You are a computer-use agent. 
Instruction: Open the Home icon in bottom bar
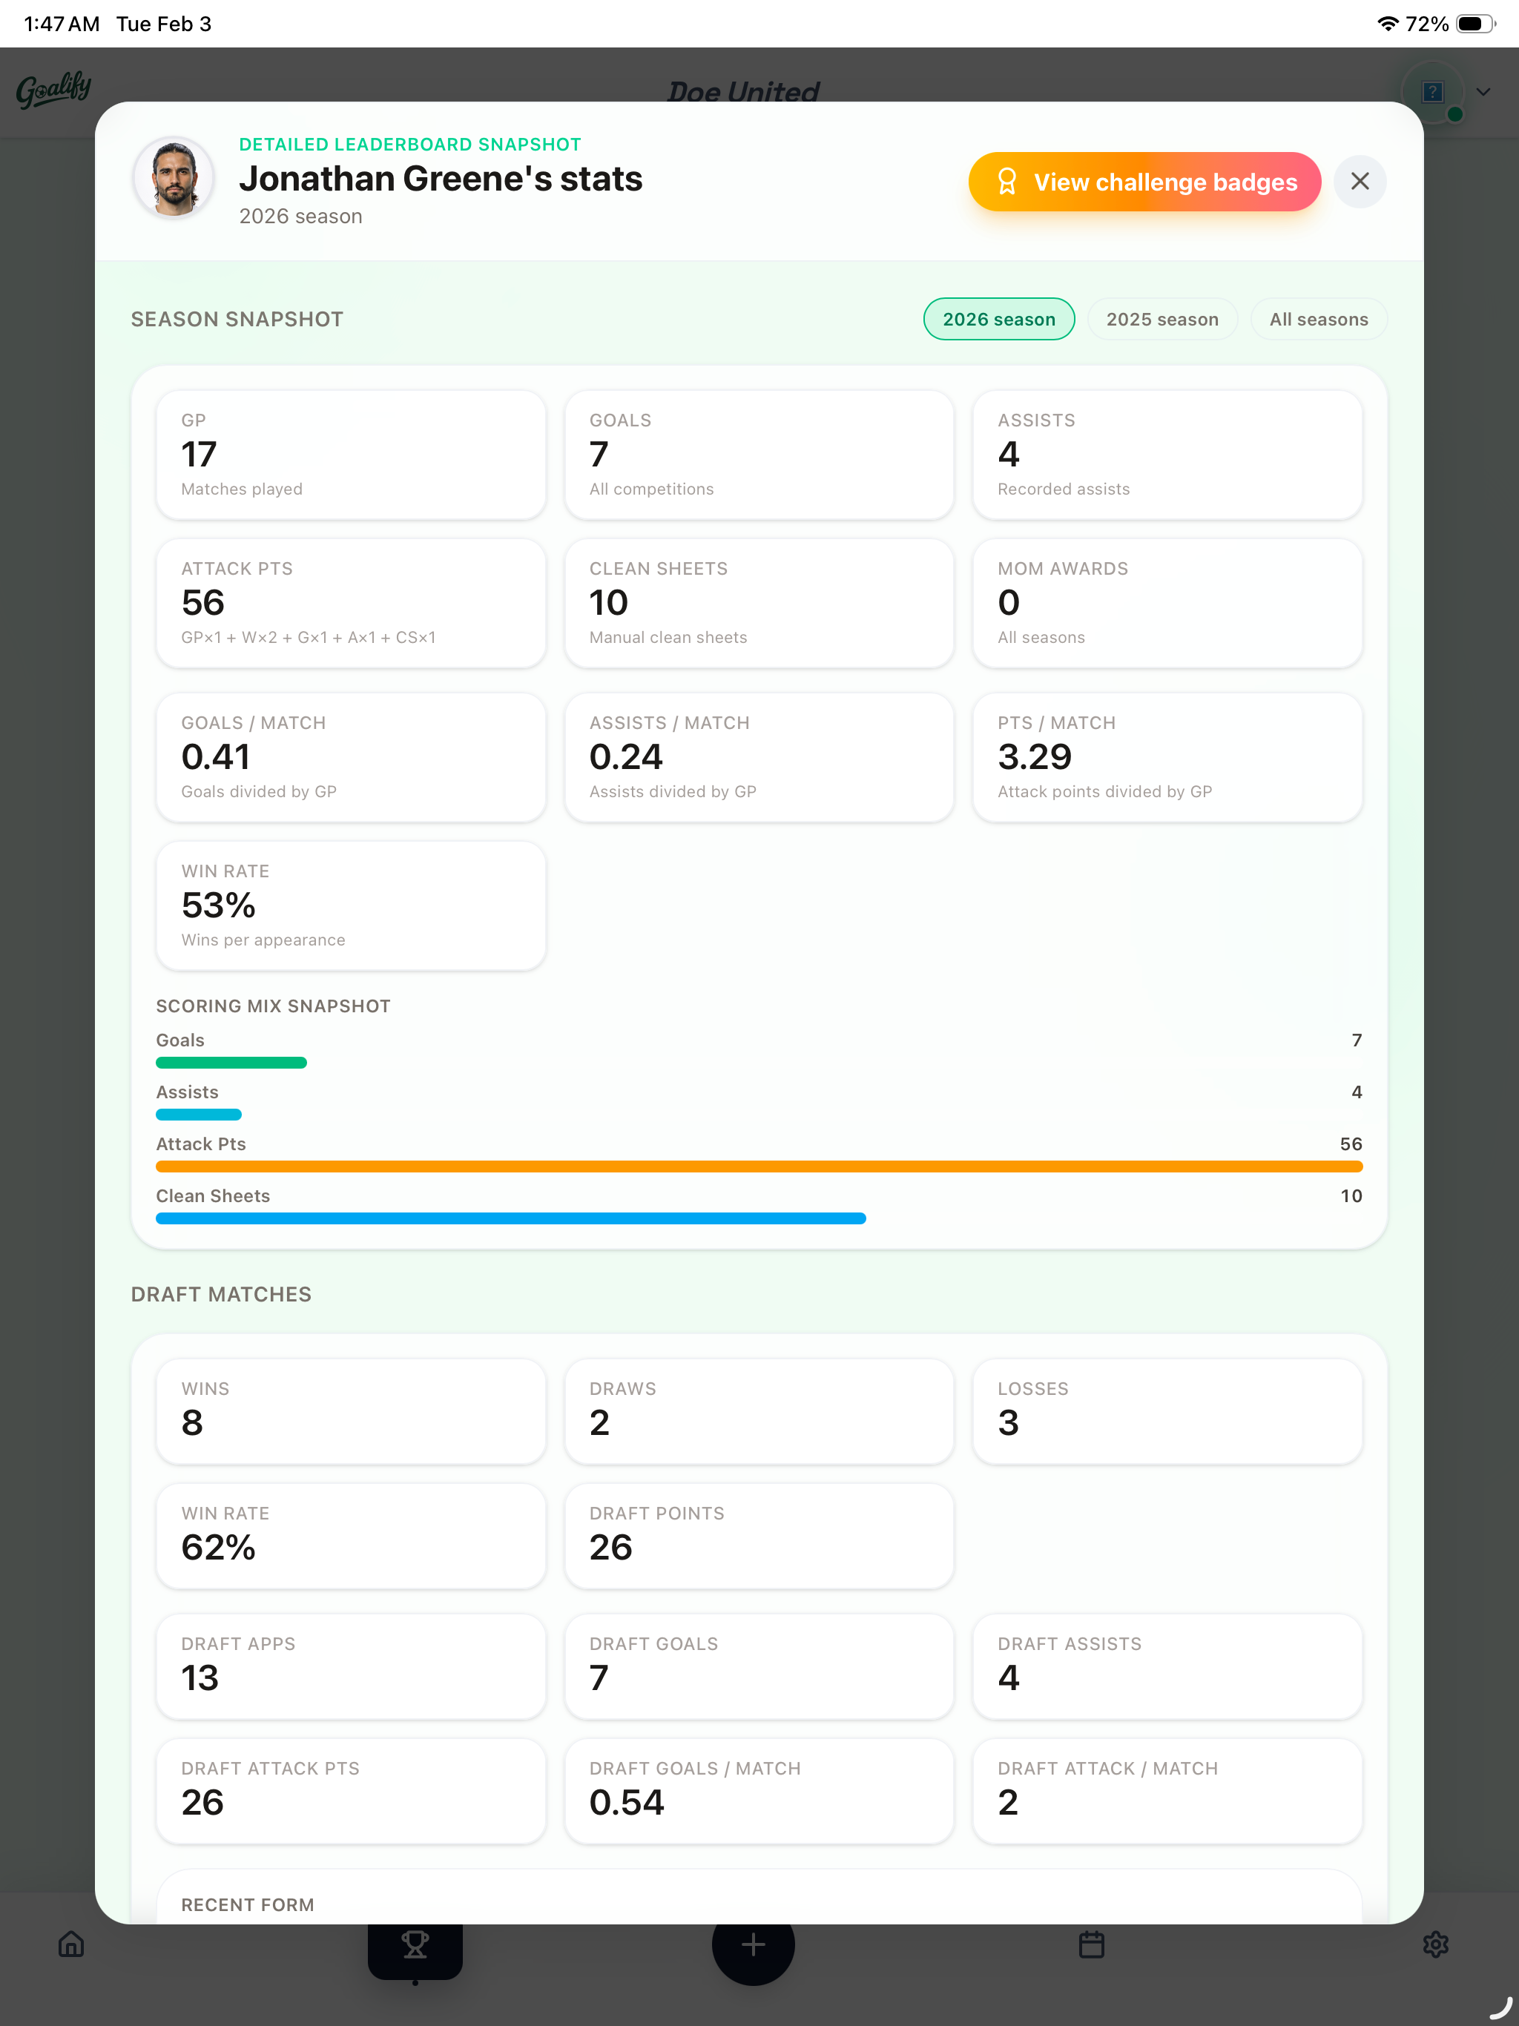click(71, 1944)
